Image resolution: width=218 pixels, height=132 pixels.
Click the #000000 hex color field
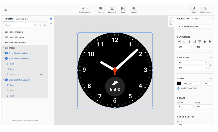click(192, 84)
